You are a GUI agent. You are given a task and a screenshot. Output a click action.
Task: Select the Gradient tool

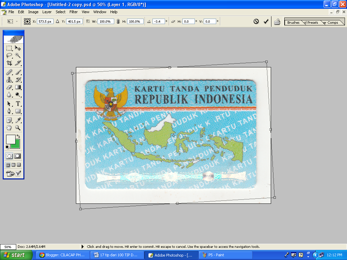pyautogui.click(x=18, y=87)
